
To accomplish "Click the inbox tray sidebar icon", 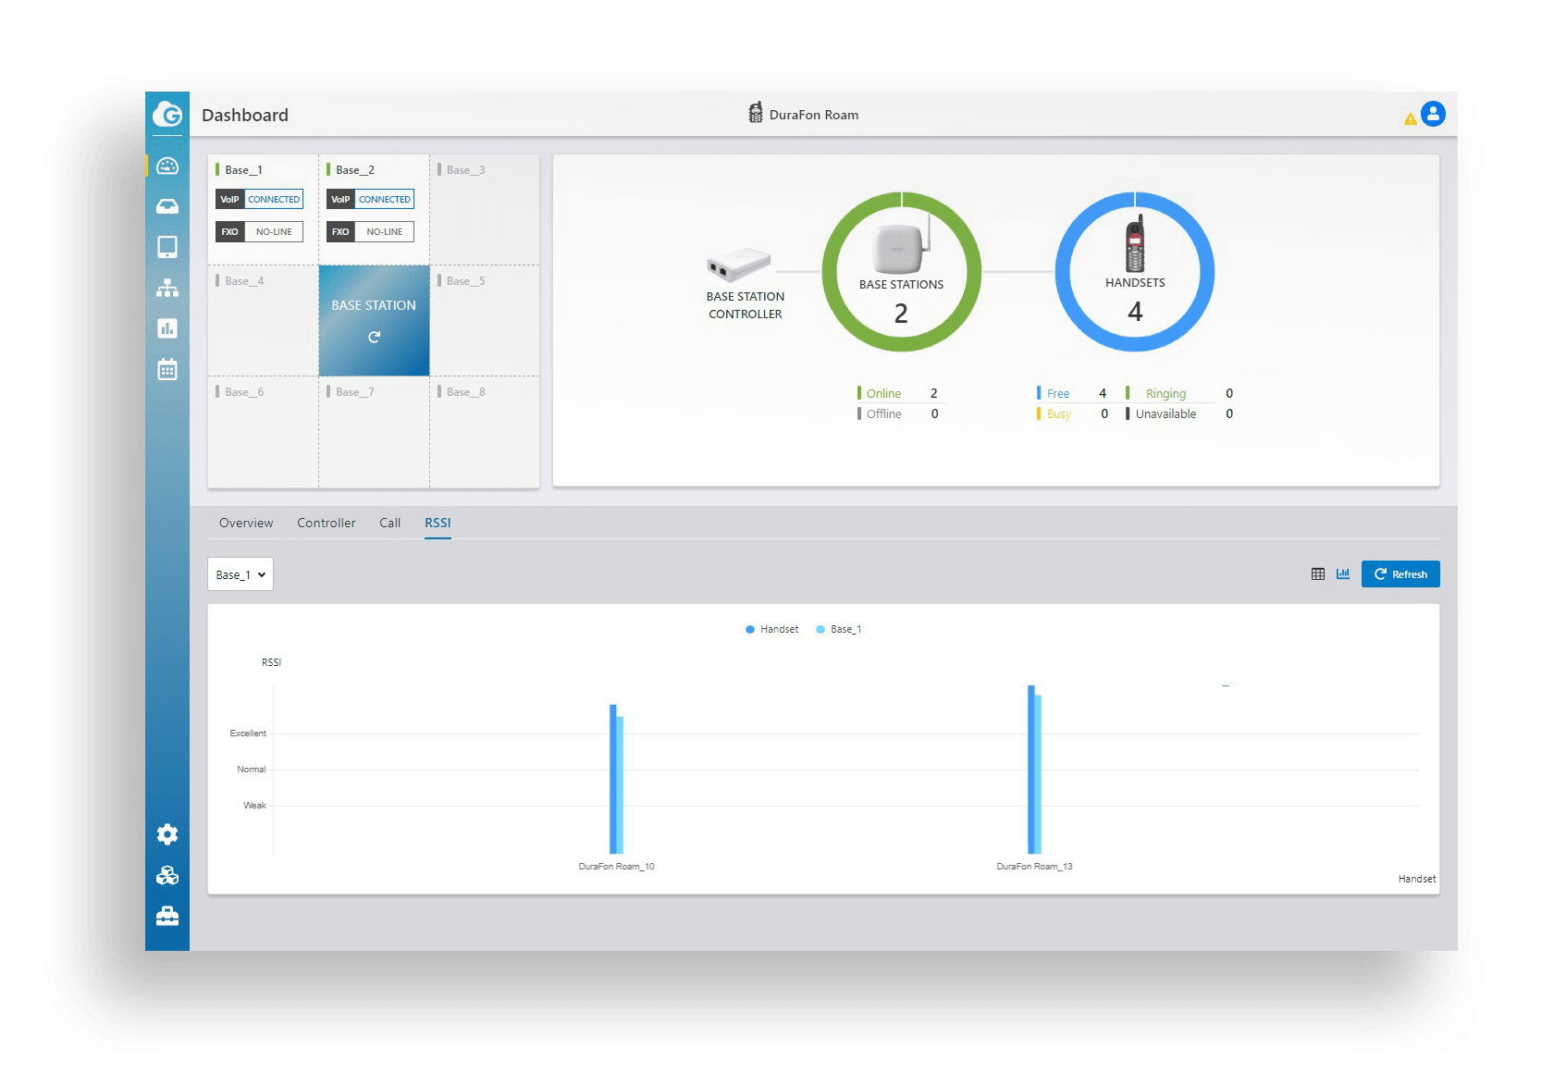I will pyautogui.click(x=167, y=206).
